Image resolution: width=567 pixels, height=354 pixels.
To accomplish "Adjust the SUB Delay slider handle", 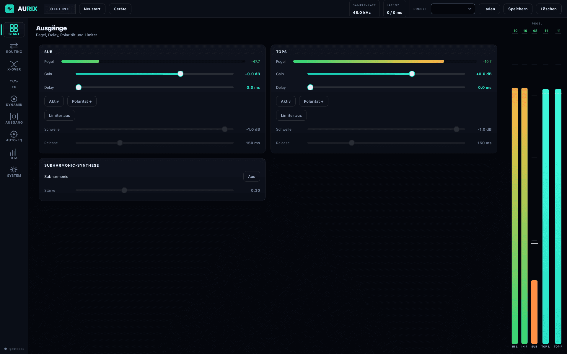I will click(79, 87).
